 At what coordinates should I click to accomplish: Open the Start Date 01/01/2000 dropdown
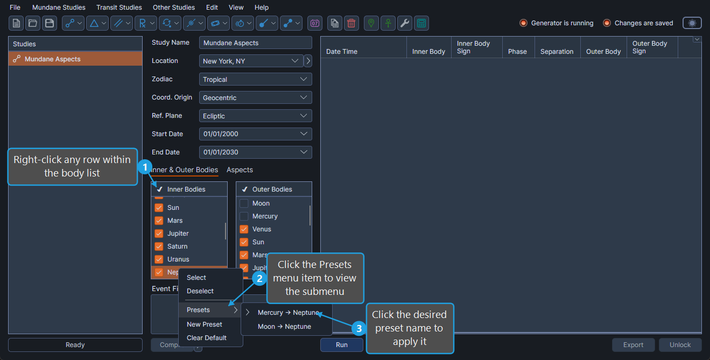pos(256,134)
